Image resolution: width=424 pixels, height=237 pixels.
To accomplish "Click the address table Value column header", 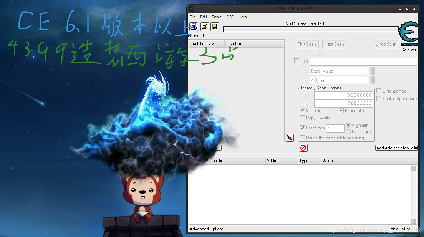I will tap(369, 161).
